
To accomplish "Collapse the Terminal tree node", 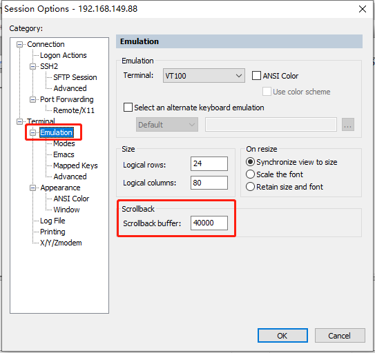I will coord(19,121).
